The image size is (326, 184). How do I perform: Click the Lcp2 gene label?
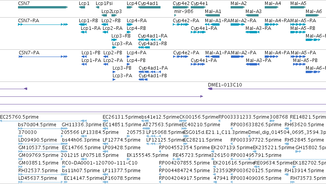tap(106, 11)
